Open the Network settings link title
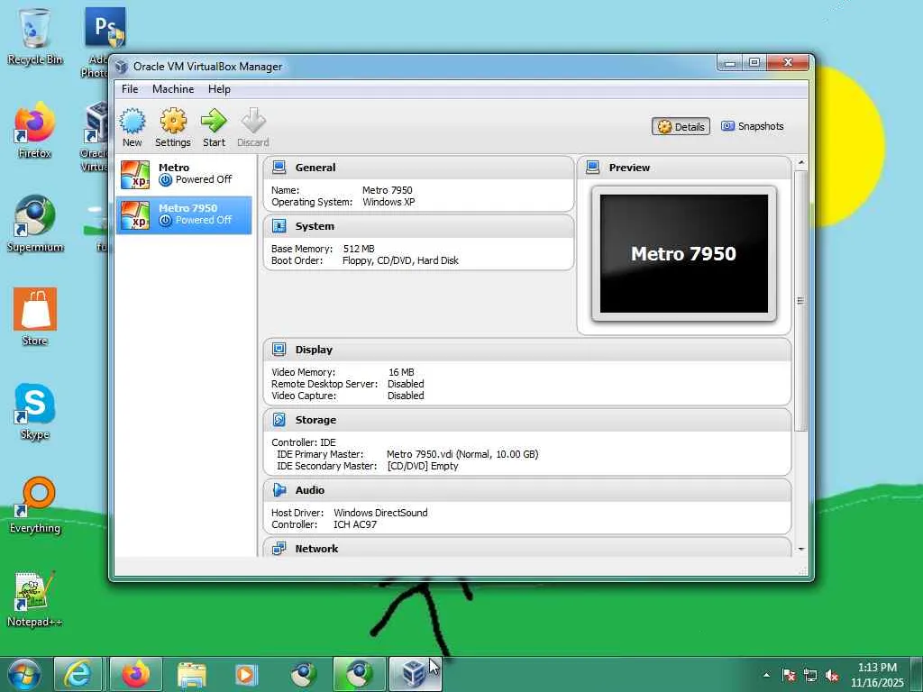The width and height of the screenshot is (923, 692). [316, 549]
